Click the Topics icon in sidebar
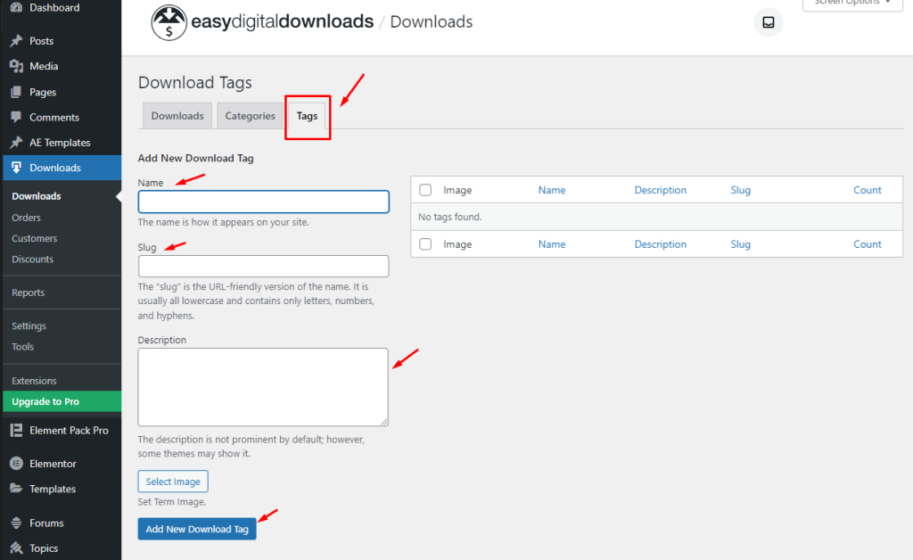This screenshot has height=560, width=913. [x=16, y=548]
